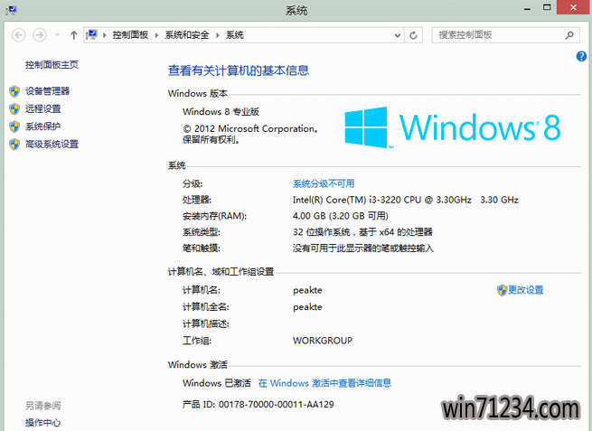Click the Back navigation arrow
592x431 pixels.
(18, 35)
